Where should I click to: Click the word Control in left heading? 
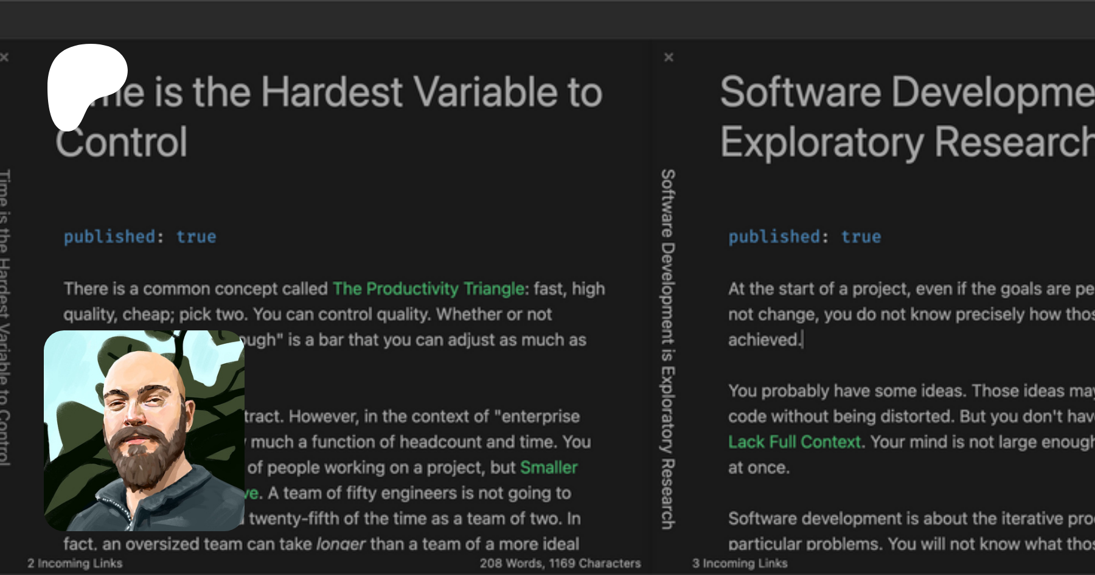pos(122,142)
